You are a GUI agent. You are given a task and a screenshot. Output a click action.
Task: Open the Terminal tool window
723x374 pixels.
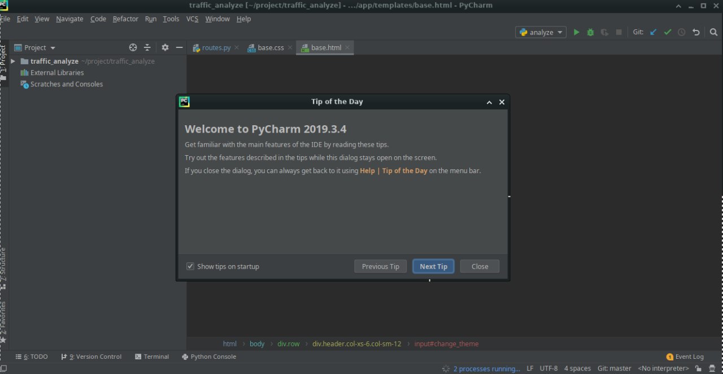152,357
